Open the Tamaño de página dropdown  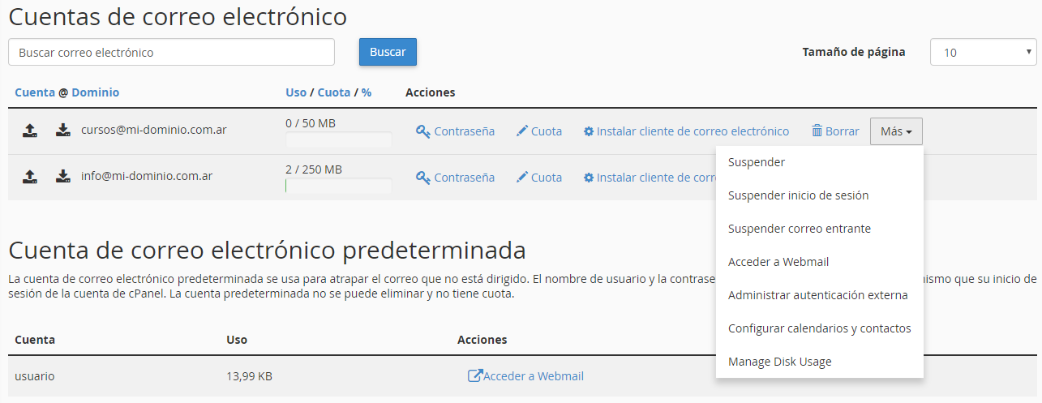coord(983,53)
